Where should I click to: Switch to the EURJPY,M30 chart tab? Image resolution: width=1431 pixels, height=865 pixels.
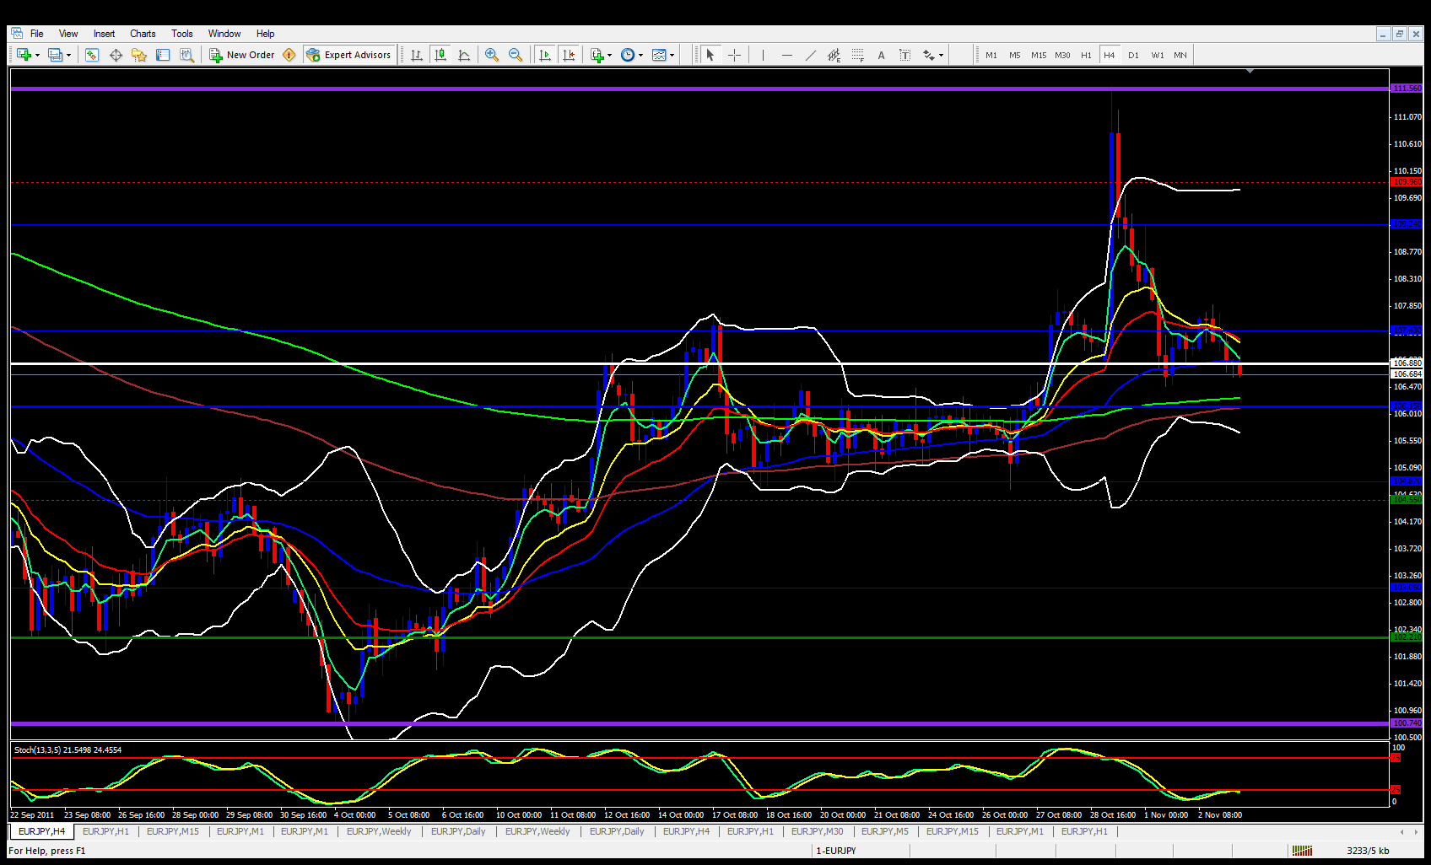[x=817, y=831]
